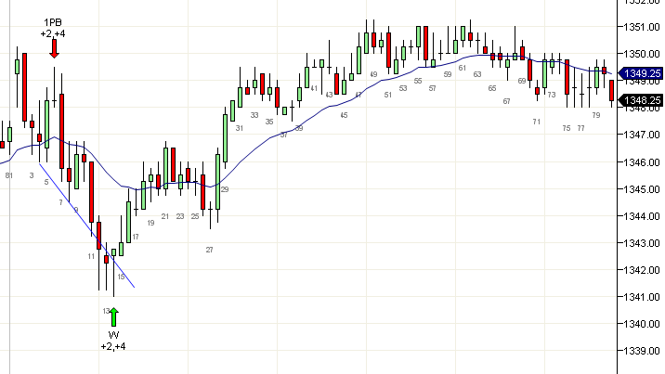Screen dimensions: 665x374
Task: Click the 1343.00 price axis label
Action: pos(644,243)
